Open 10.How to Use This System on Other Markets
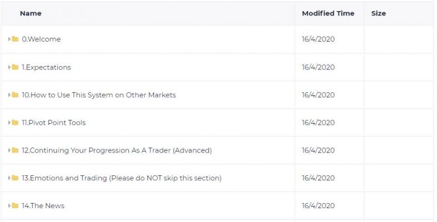The width and height of the screenshot is (437, 222). [x=98, y=95]
